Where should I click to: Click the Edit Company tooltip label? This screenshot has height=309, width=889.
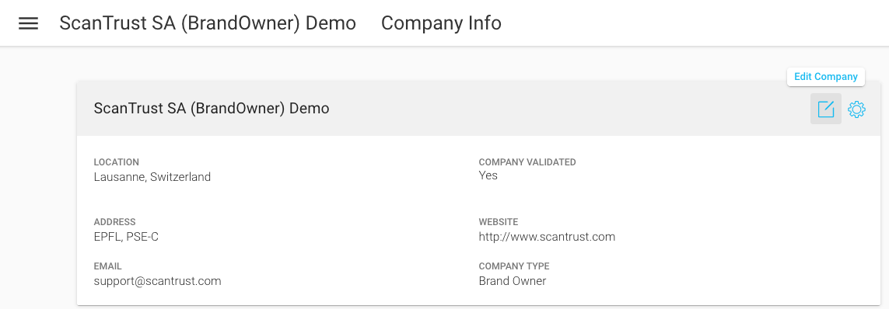tap(825, 77)
